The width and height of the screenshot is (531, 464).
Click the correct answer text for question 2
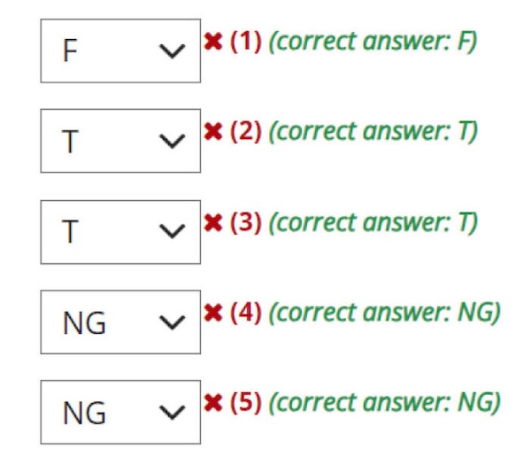click(x=372, y=132)
